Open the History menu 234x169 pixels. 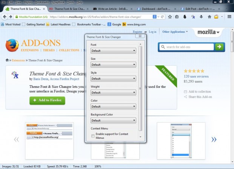coord(28,2)
